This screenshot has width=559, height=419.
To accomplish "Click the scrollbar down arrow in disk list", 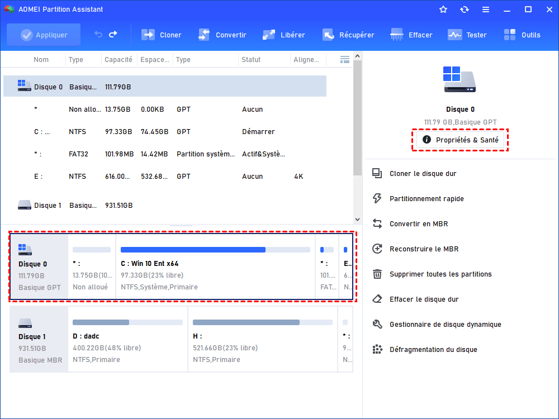I will (x=357, y=220).
